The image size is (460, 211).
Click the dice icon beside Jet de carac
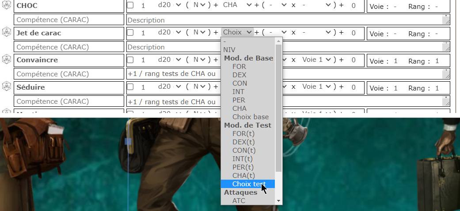pos(6,32)
